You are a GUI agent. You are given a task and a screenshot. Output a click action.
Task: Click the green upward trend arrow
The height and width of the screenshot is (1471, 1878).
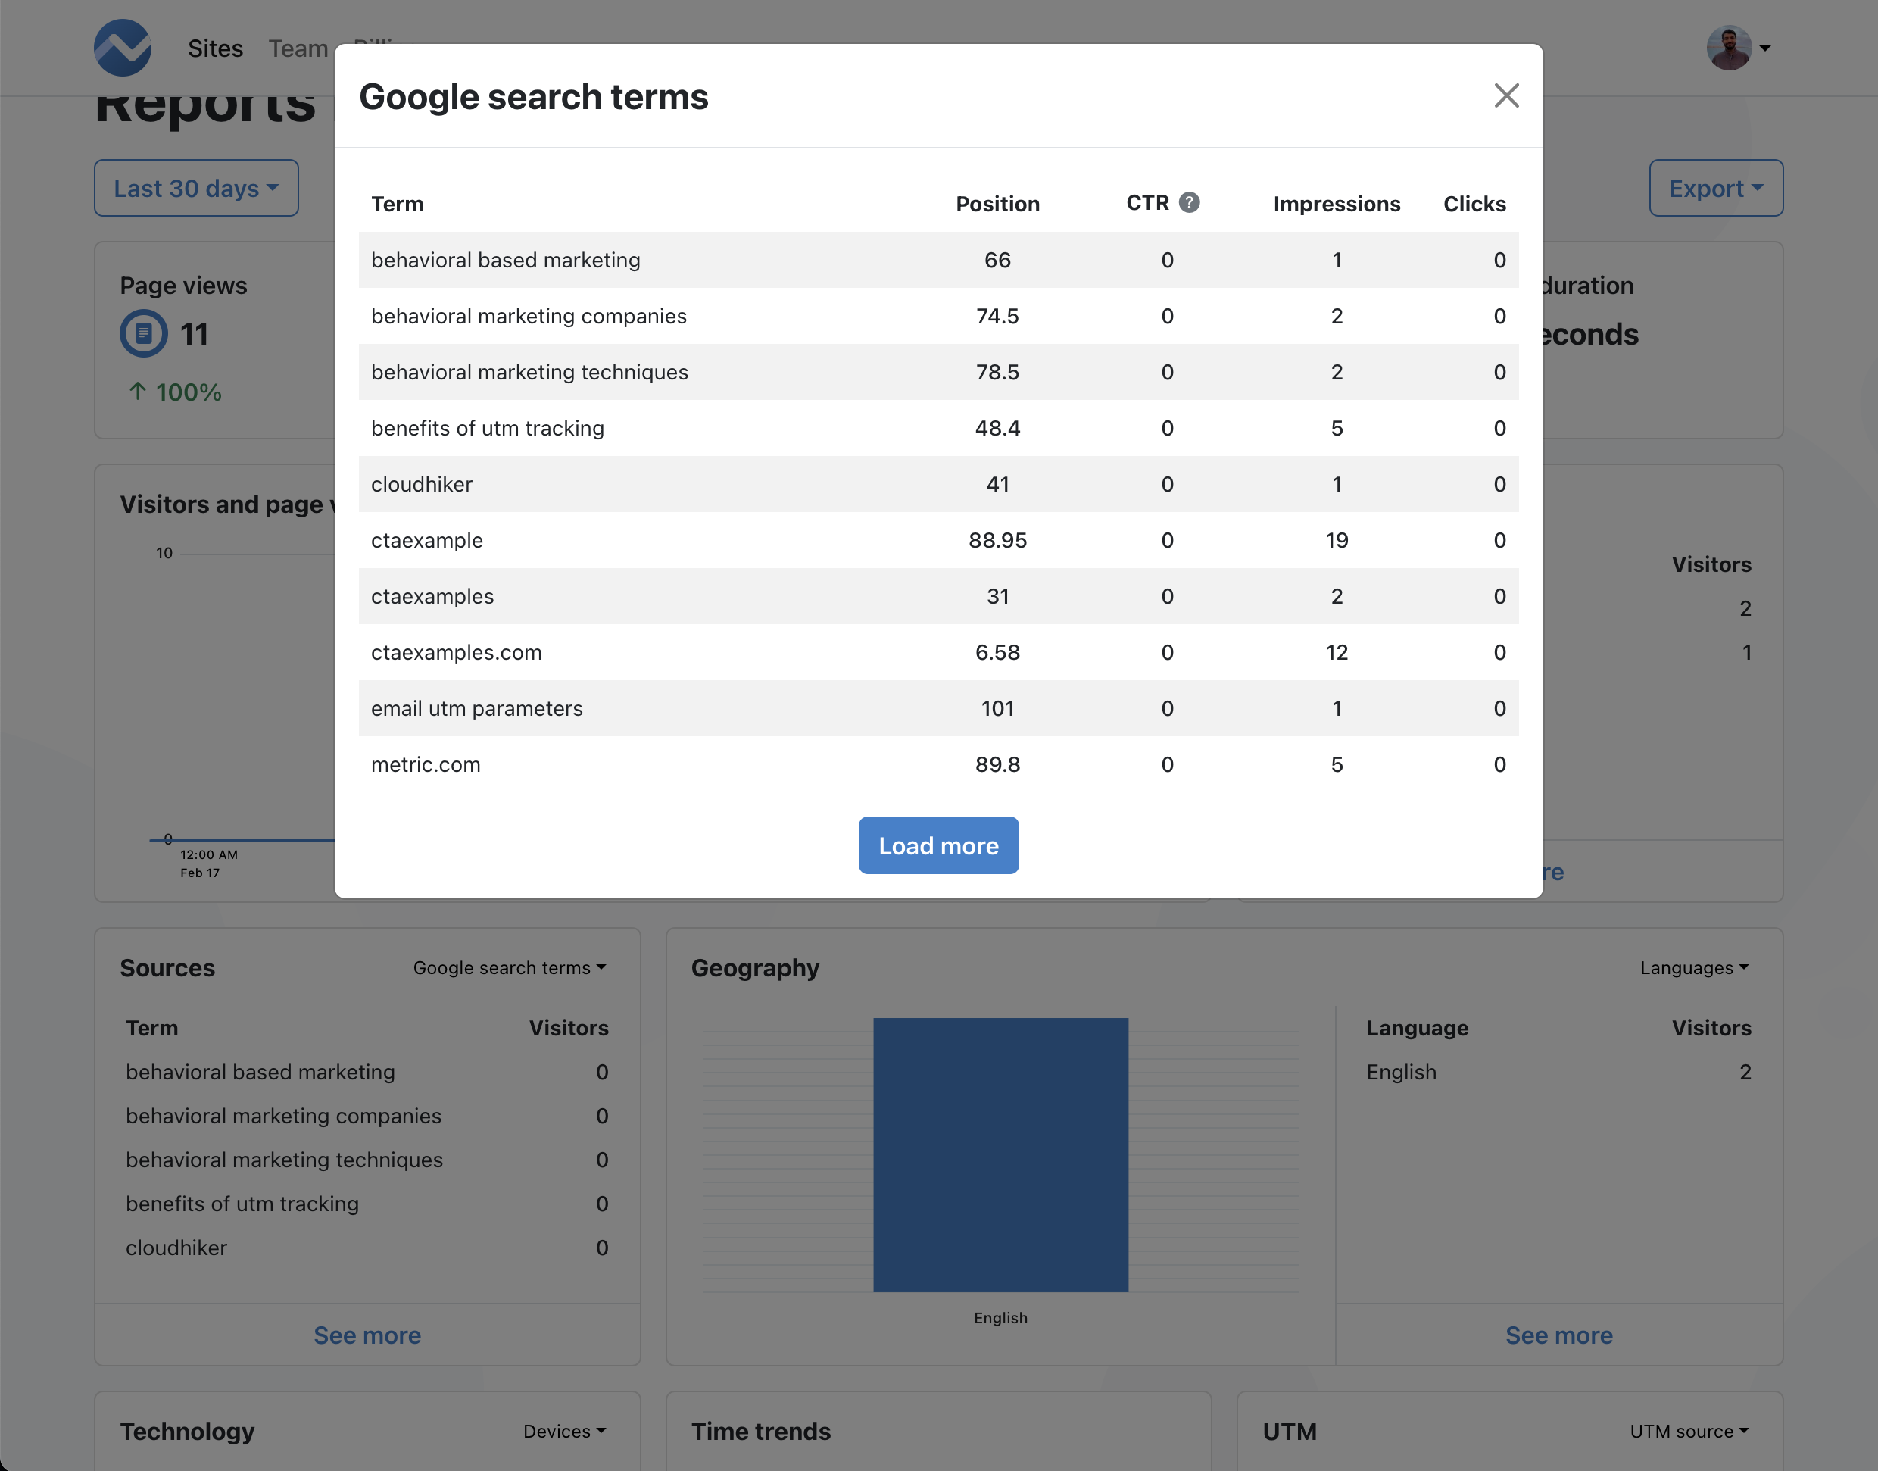pos(138,392)
